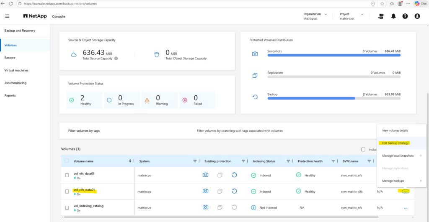Select the vol_cifs_data01 row checkbox

click(67, 191)
